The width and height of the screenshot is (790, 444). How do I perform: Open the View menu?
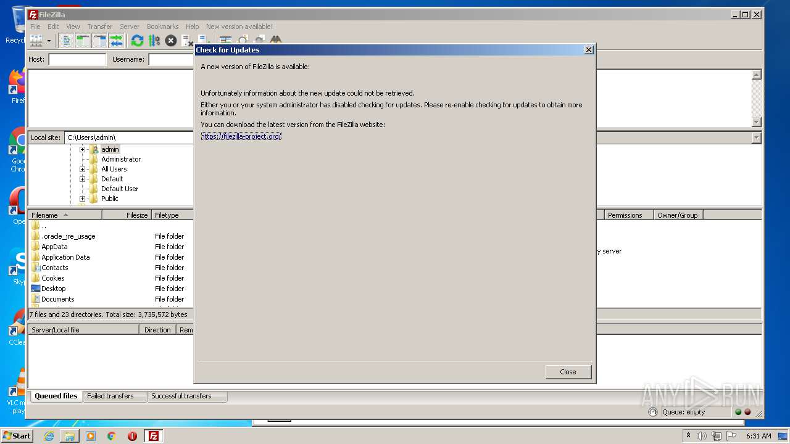point(73,27)
